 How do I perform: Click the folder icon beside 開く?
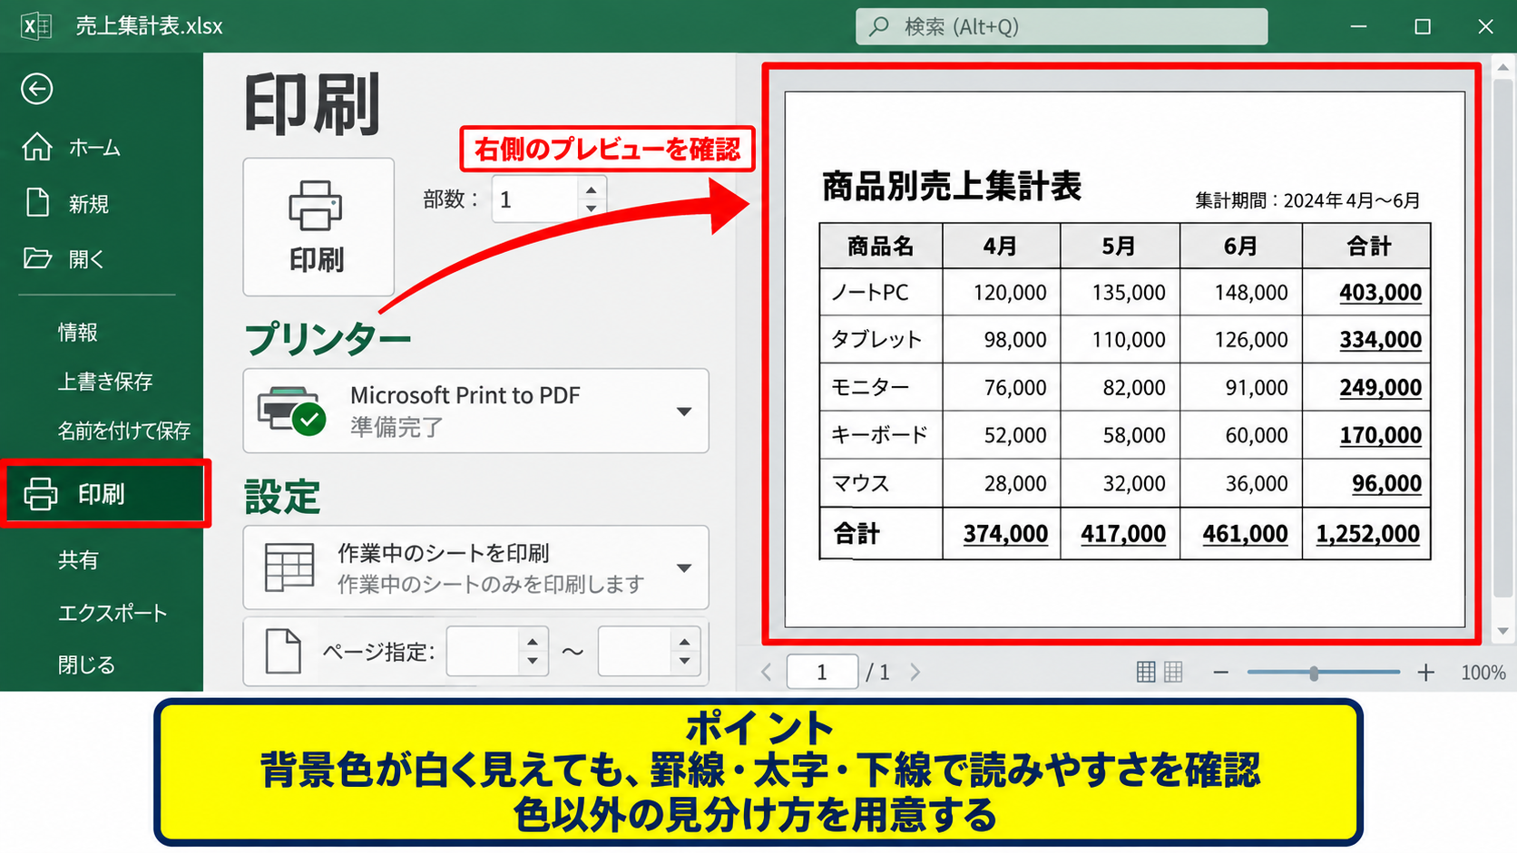(x=37, y=258)
